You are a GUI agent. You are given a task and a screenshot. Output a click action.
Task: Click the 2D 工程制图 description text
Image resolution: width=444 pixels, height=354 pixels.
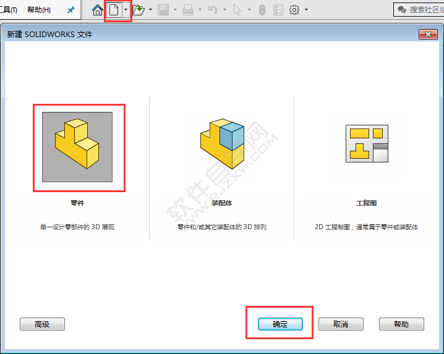[367, 227]
